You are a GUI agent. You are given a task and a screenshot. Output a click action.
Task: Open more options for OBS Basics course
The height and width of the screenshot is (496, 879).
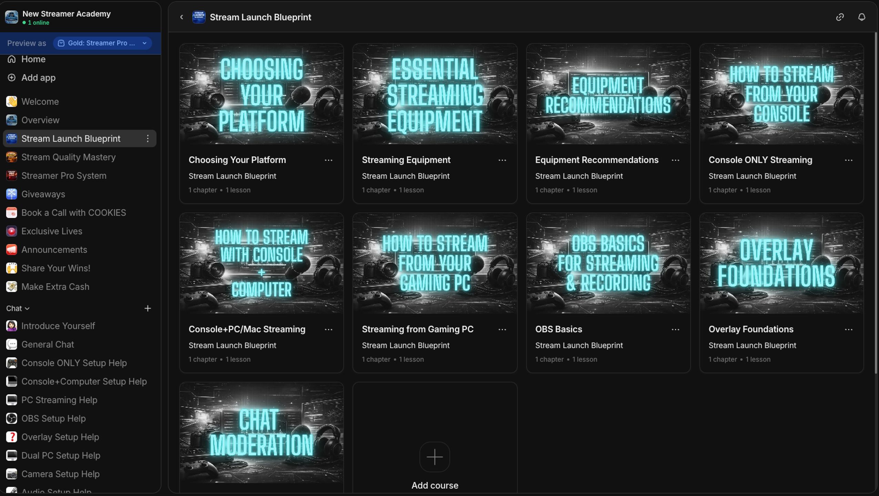pyautogui.click(x=675, y=330)
